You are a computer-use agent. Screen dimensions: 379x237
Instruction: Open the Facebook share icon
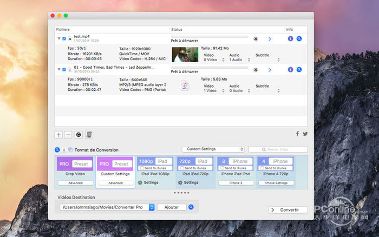297,134
